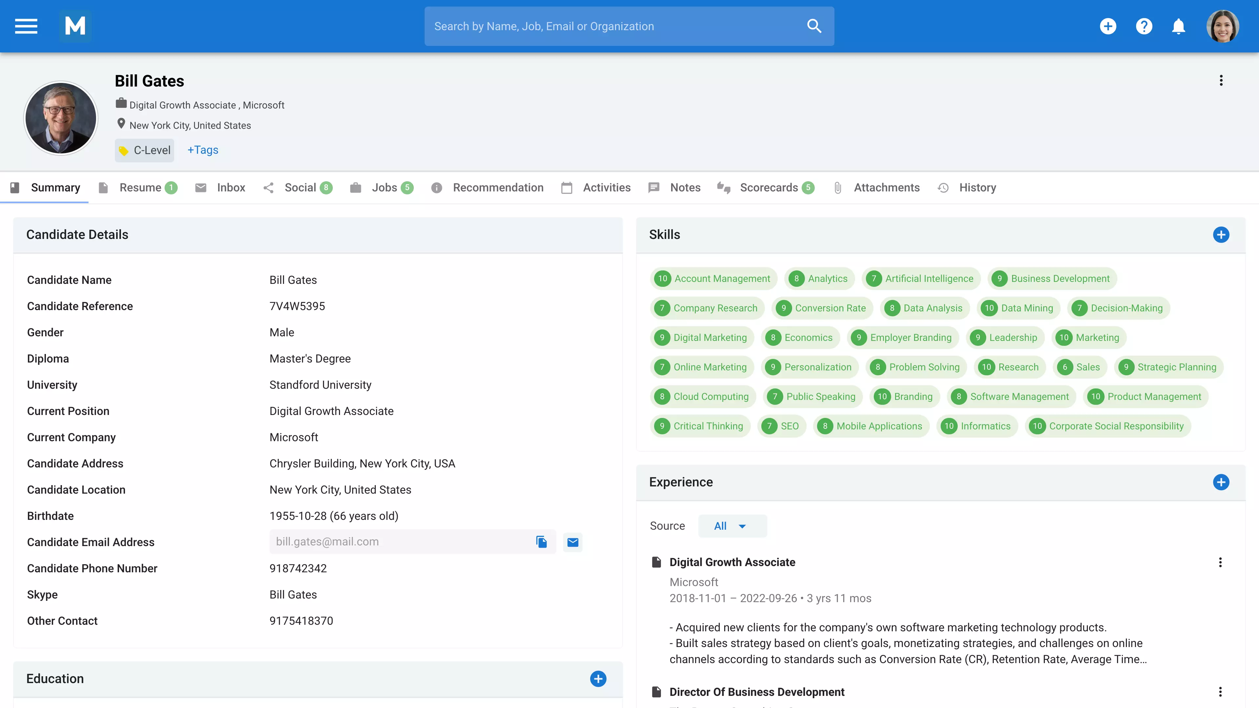1259x708 pixels.
Task: Open the Recommendation tab
Action: pos(498,187)
